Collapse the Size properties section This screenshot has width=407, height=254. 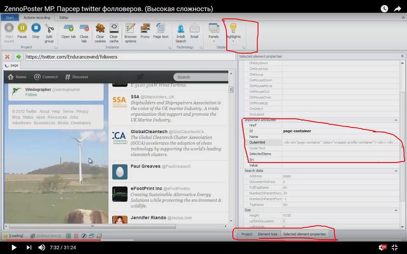[396, 210]
